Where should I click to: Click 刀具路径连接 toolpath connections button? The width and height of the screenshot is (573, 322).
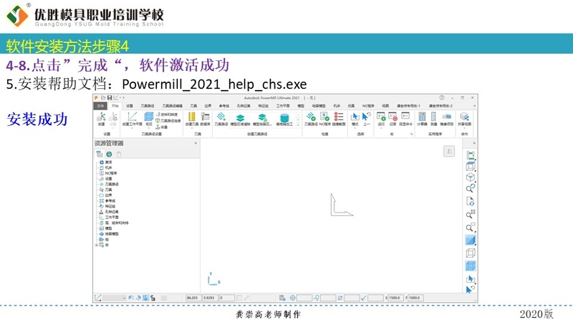[x=168, y=120]
